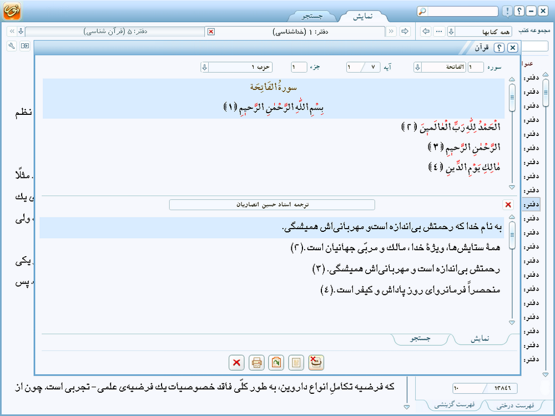
Task: Select verse 4 'مالك يوم الدين'
Action: coord(465,167)
